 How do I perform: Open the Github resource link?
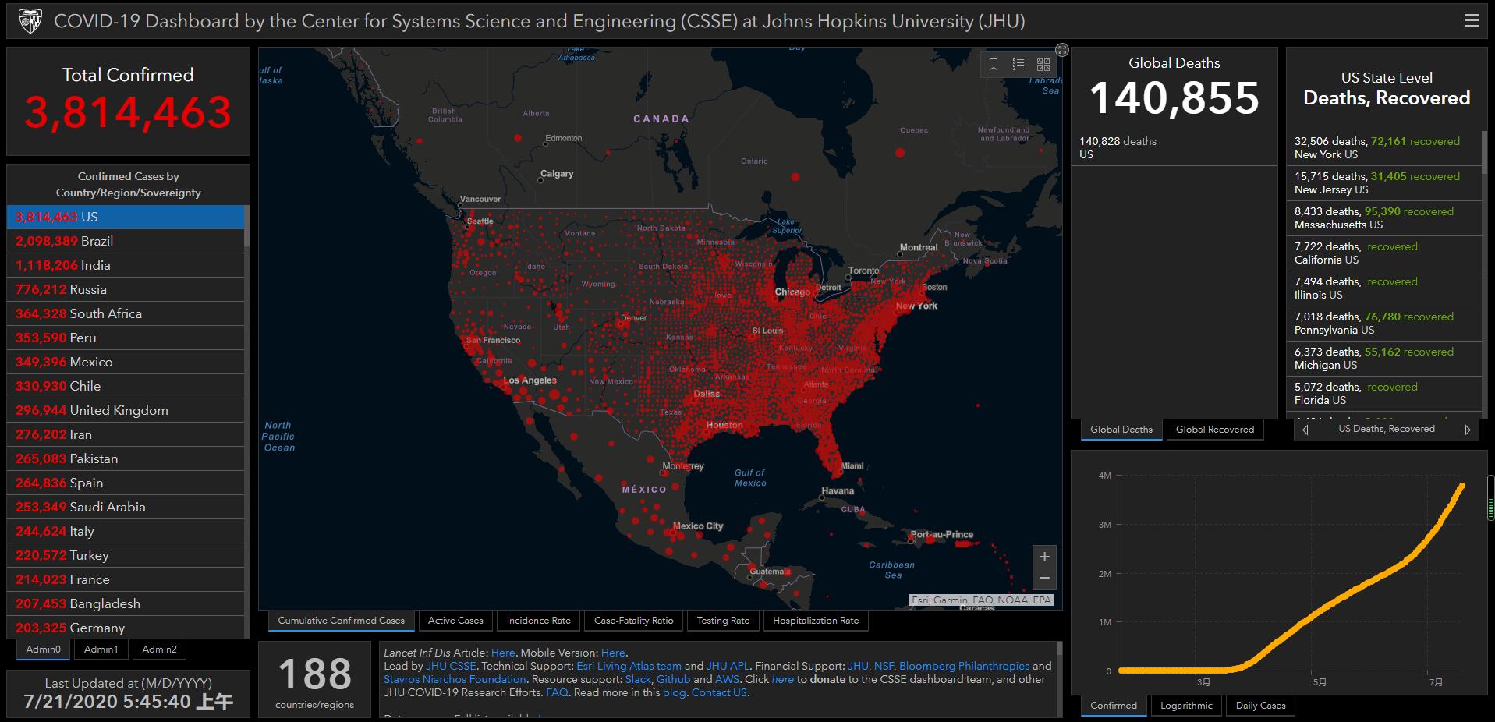click(x=673, y=679)
